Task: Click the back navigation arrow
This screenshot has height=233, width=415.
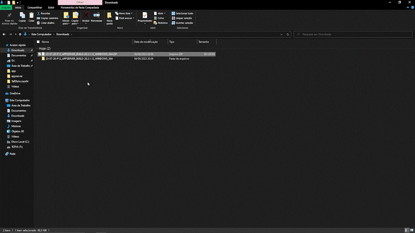Action: pyautogui.click(x=4, y=34)
